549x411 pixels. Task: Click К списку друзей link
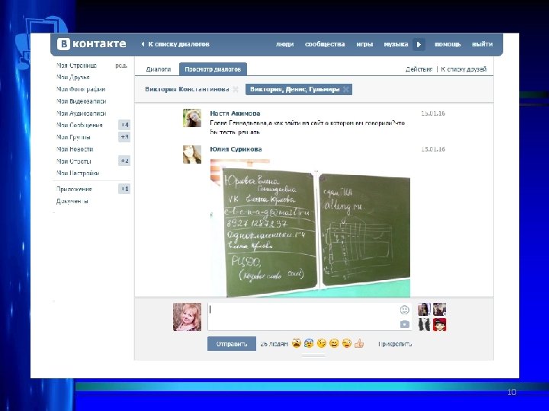[464, 69]
